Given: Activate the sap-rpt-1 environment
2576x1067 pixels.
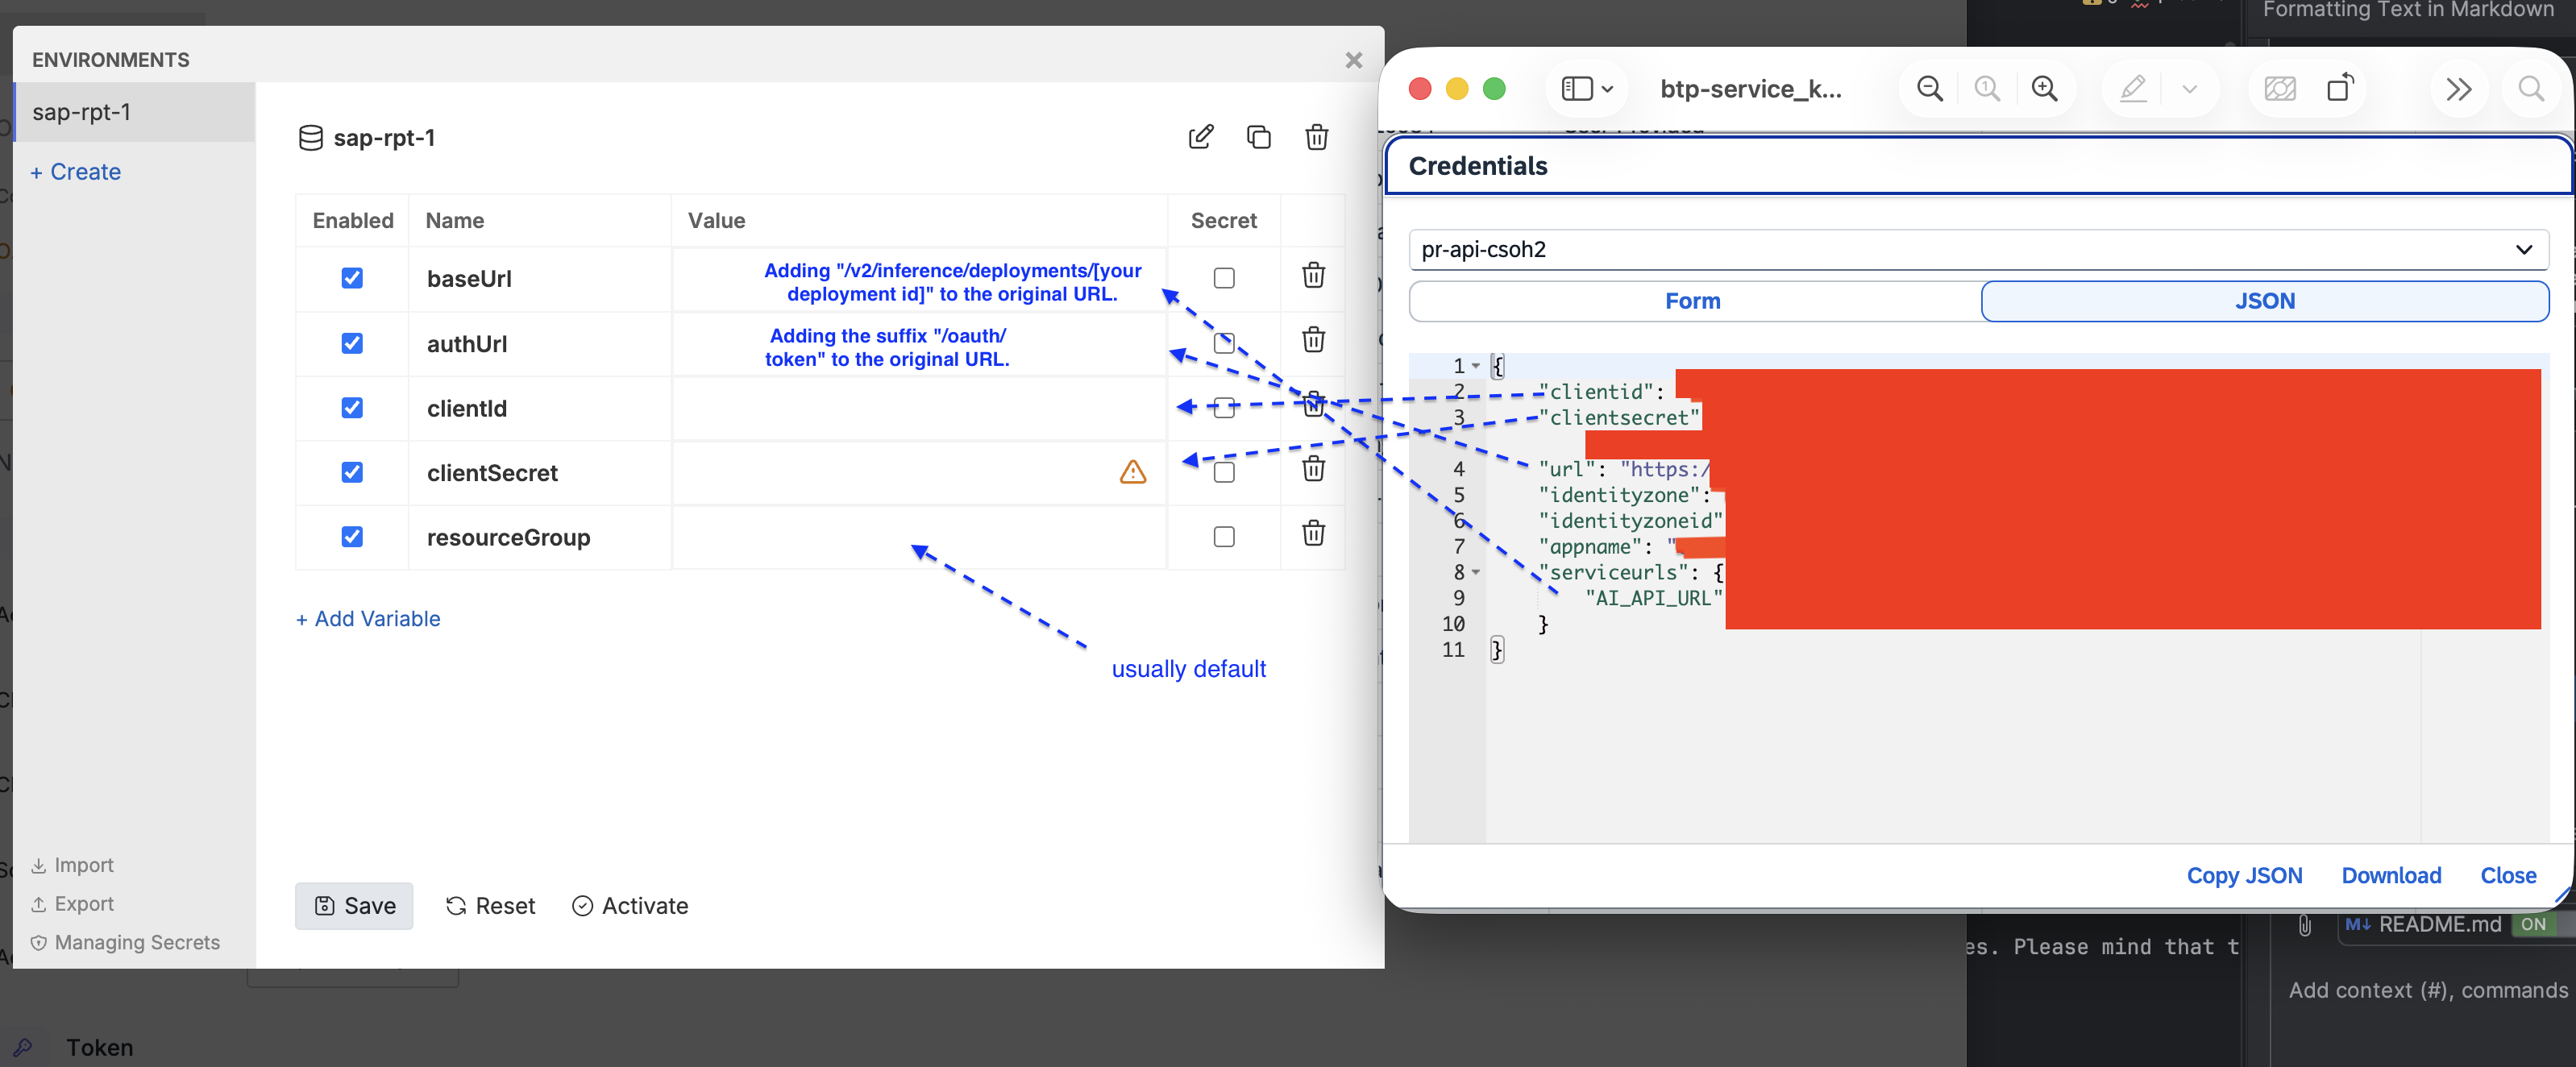Looking at the screenshot, I should 630,906.
